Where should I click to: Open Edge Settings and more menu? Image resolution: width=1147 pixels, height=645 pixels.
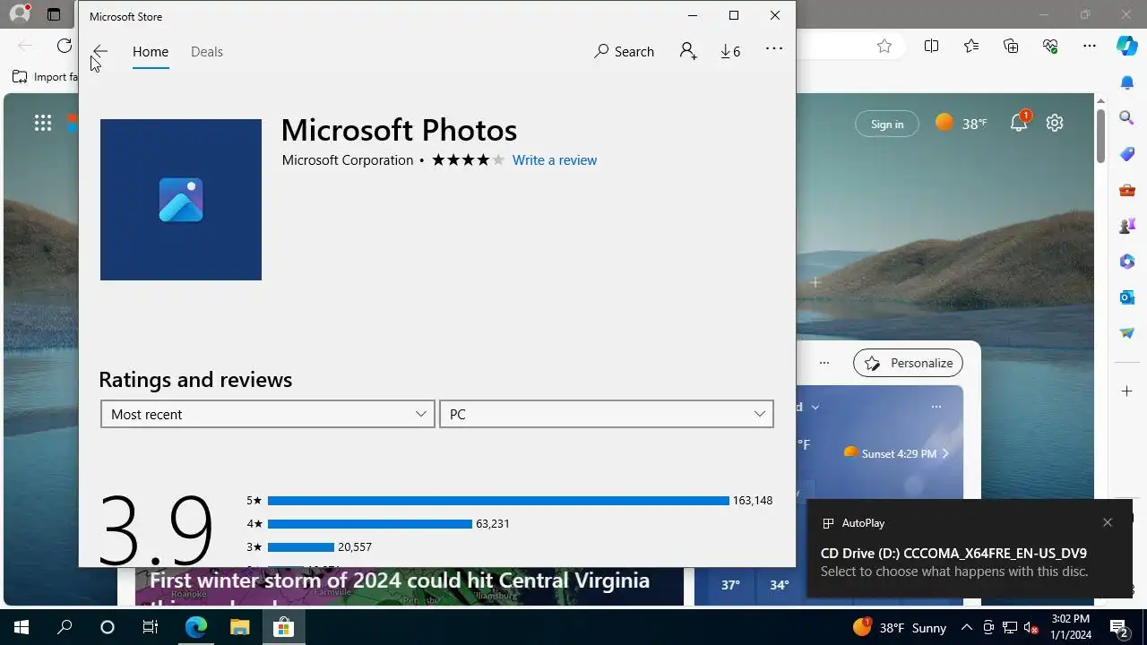pos(1090,47)
